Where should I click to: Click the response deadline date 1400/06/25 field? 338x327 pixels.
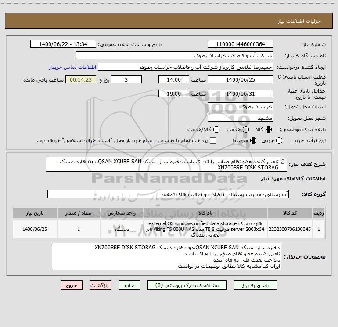tap(241, 79)
